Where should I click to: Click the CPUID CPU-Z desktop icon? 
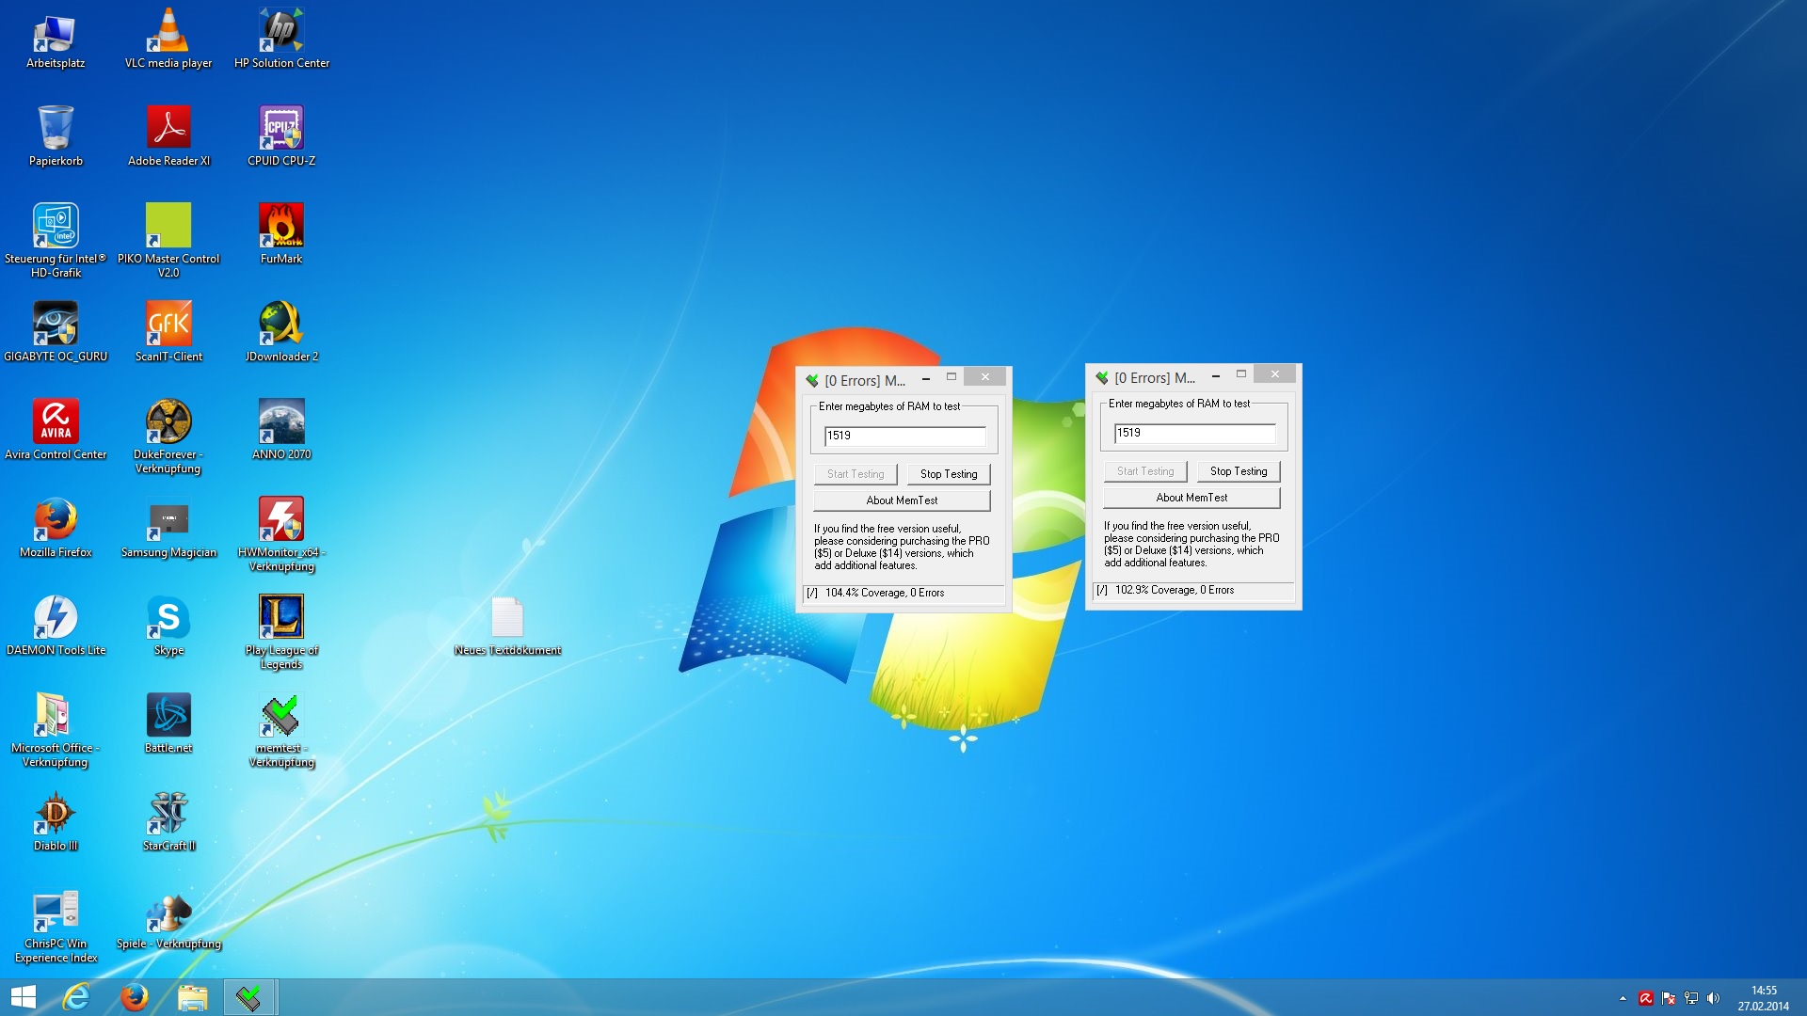(x=281, y=128)
